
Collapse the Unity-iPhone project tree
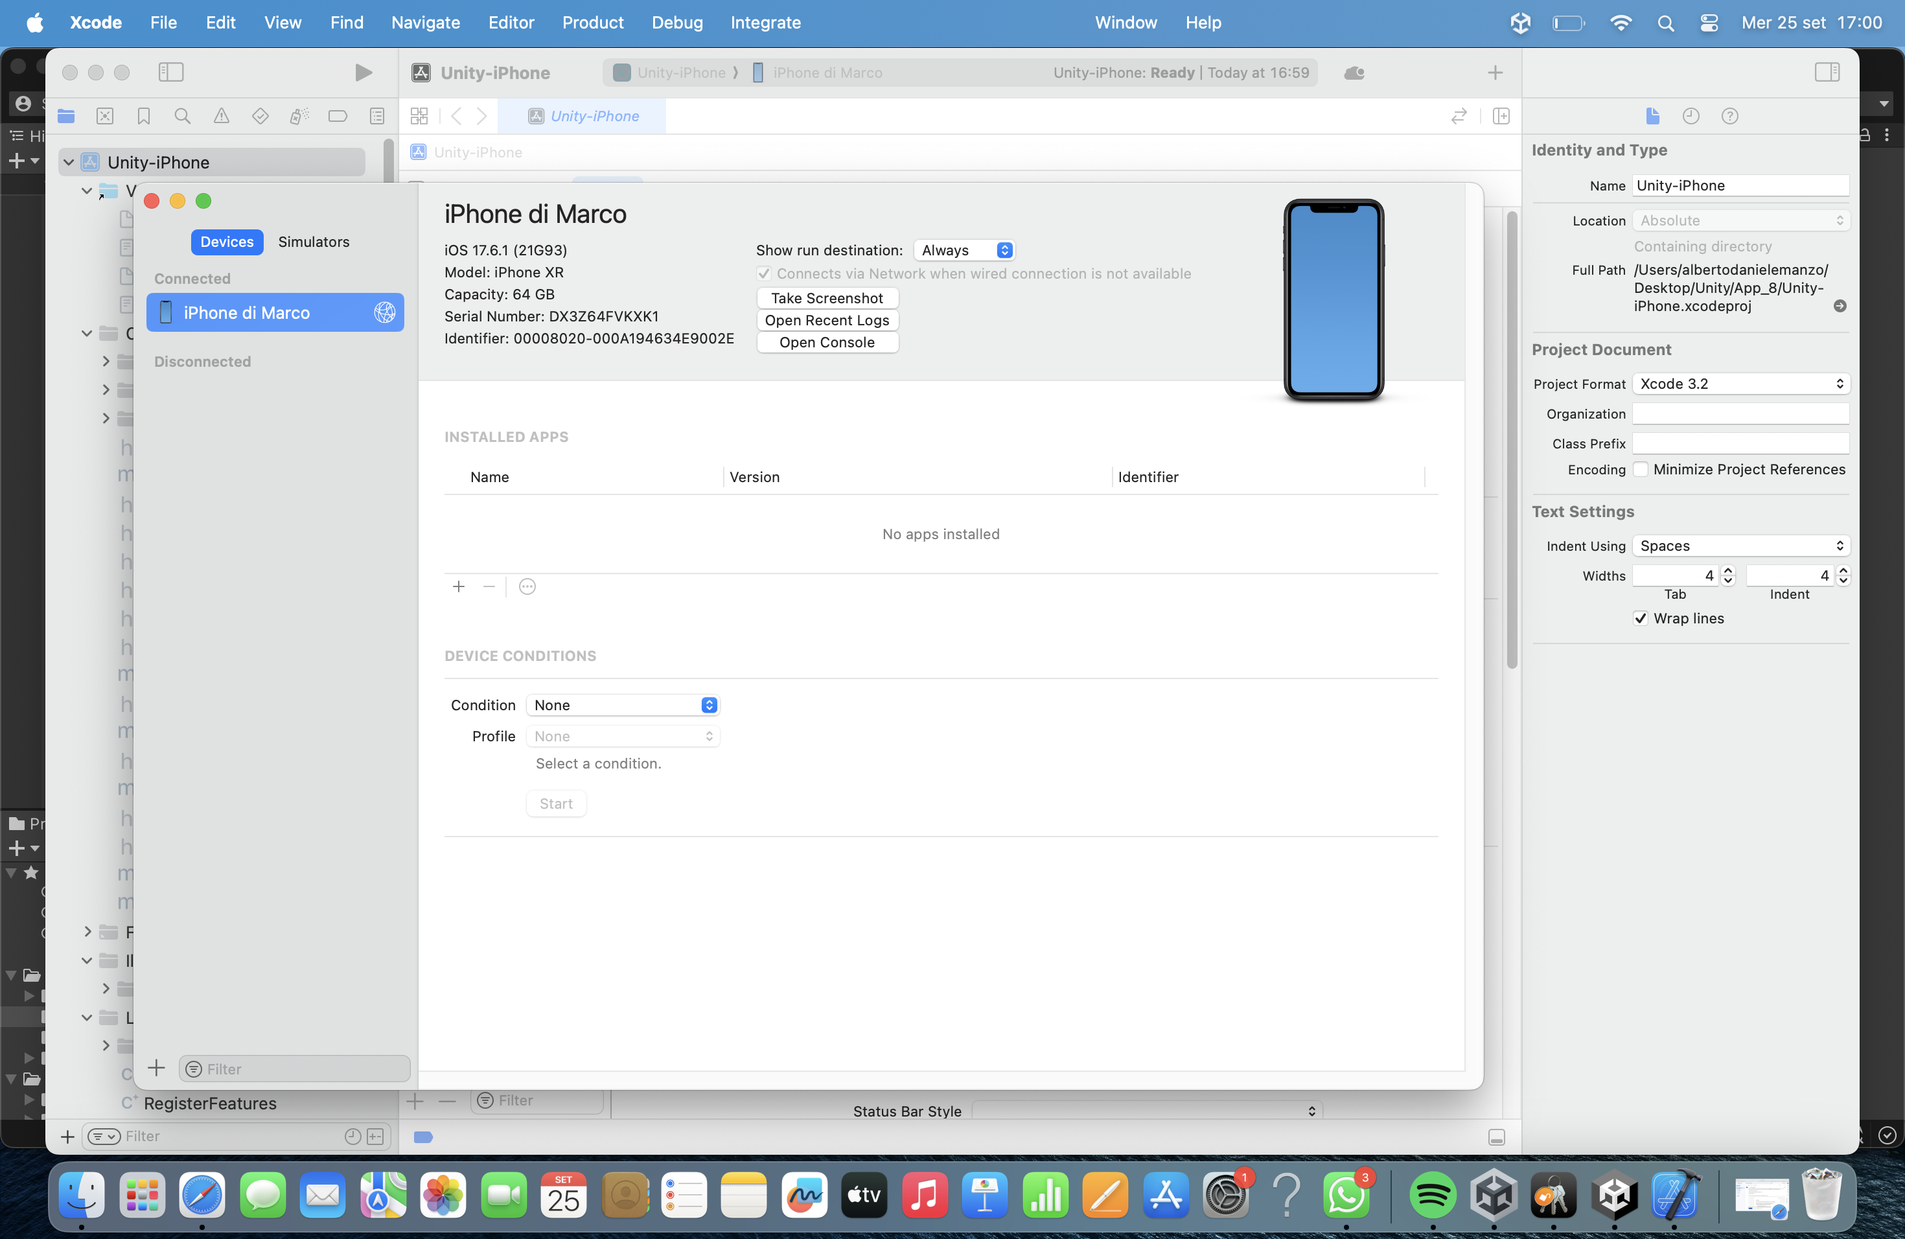69,163
